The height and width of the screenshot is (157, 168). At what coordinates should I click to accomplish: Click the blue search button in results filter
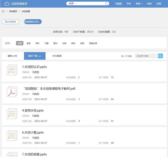[x=160, y=56]
